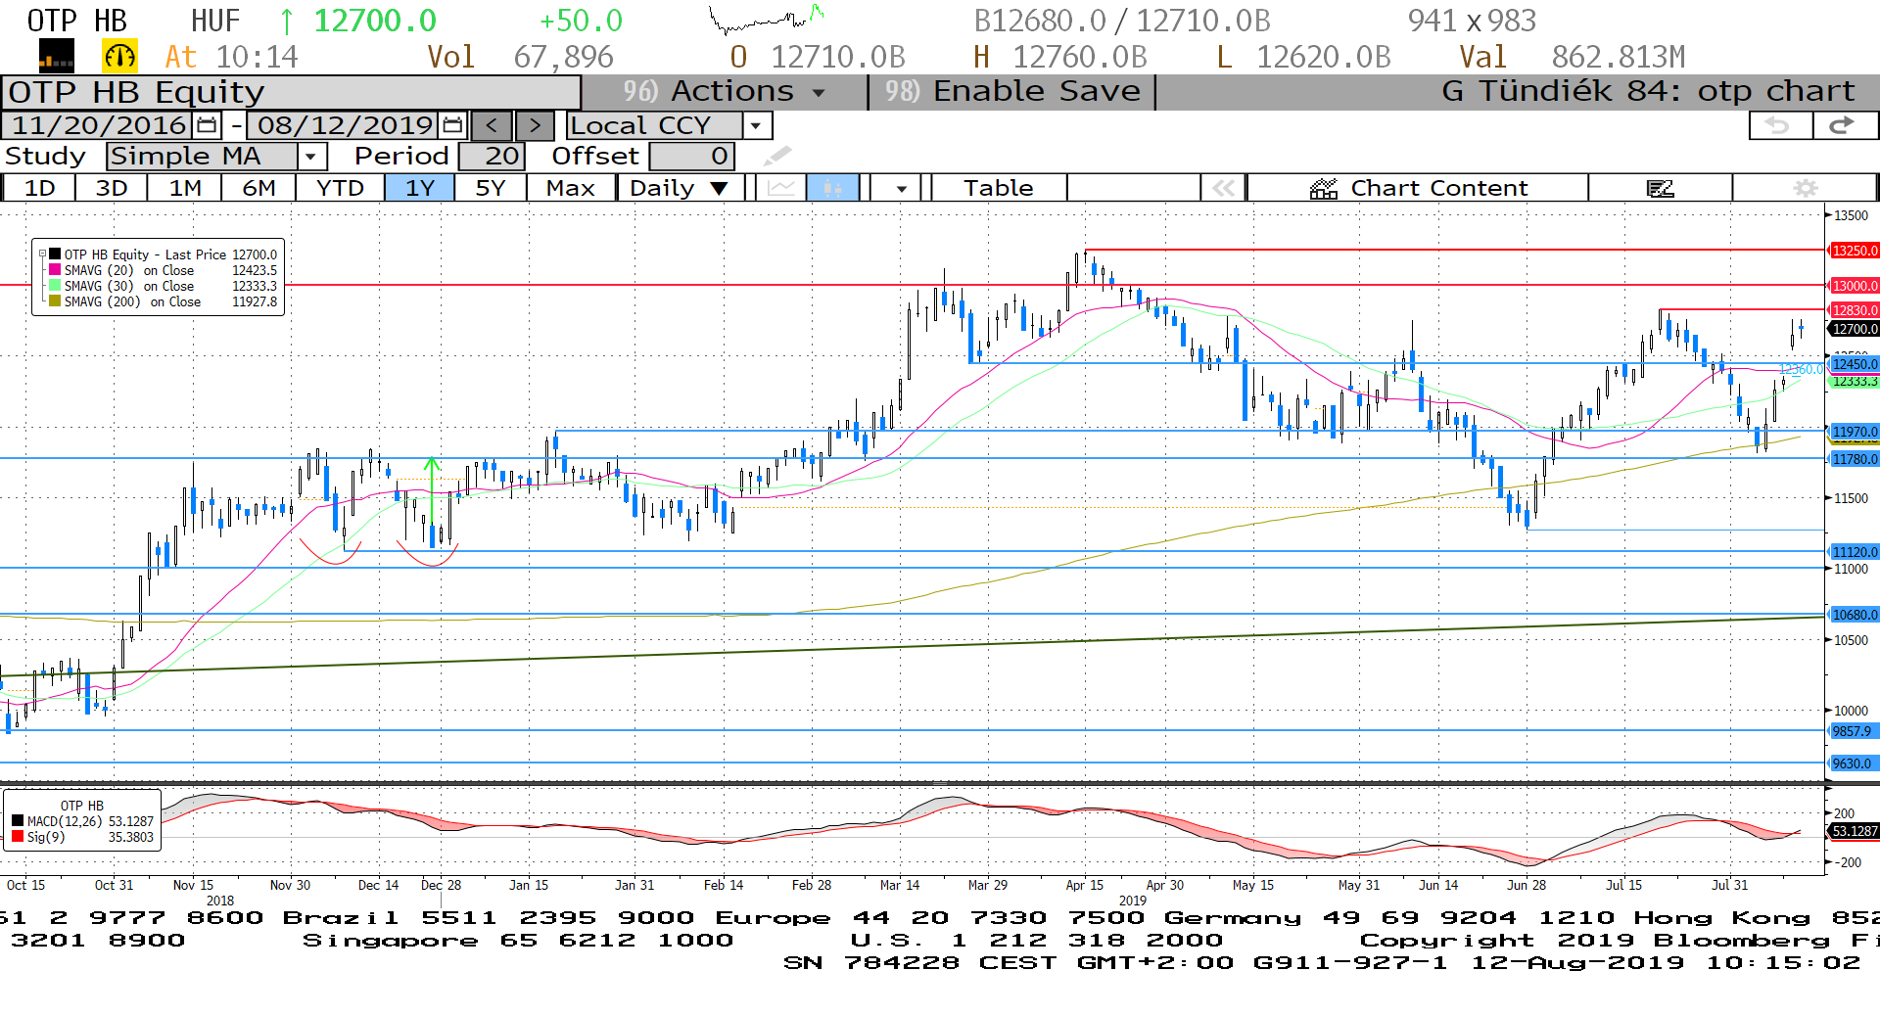1880x1017 pixels.
Task: Select the 1Y range tab
Action: pos(420,188)
